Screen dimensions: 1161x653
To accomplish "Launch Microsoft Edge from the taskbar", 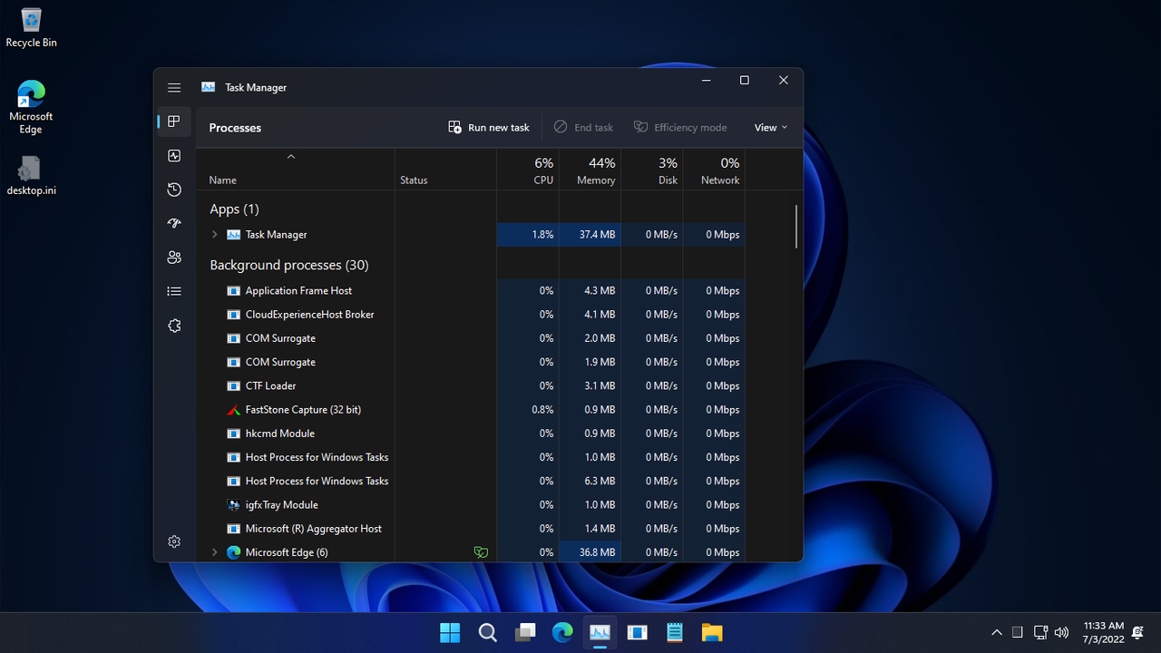I will [x=562, y=632].
